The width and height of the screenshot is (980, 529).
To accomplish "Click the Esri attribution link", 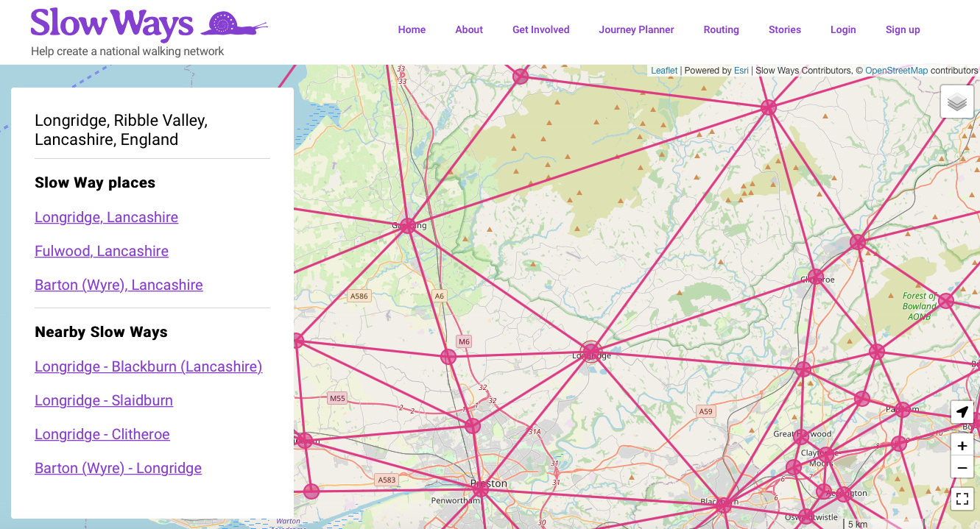I will [x=741, y=71].
